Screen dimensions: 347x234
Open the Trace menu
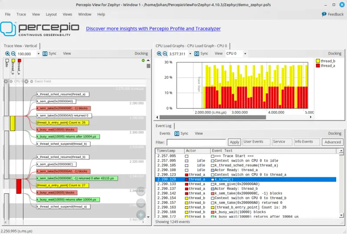[21, 14]
